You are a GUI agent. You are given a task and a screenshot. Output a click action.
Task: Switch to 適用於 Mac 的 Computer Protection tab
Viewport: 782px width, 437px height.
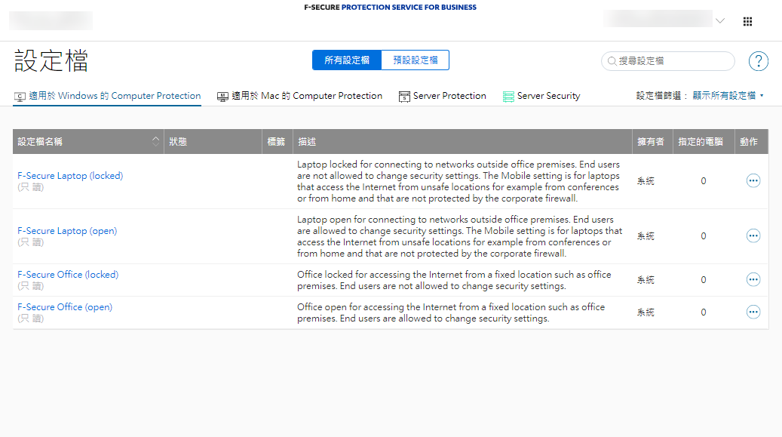(299, 96)
